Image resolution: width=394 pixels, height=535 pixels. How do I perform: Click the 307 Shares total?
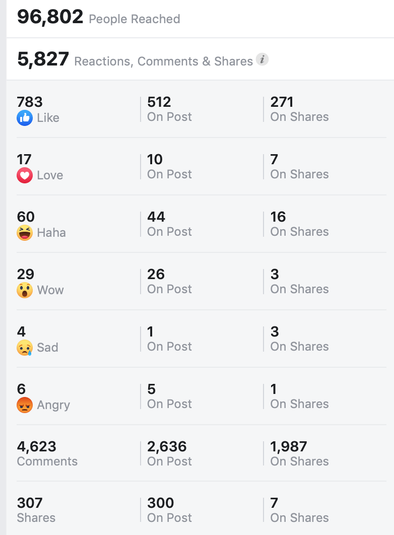tap(30, 503)
